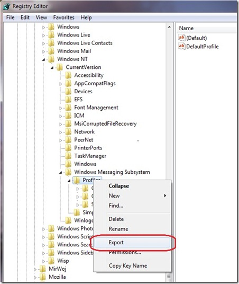Click the (Default) string value icon
Viewport: 239px width, 284px height.
click(182, 38)
